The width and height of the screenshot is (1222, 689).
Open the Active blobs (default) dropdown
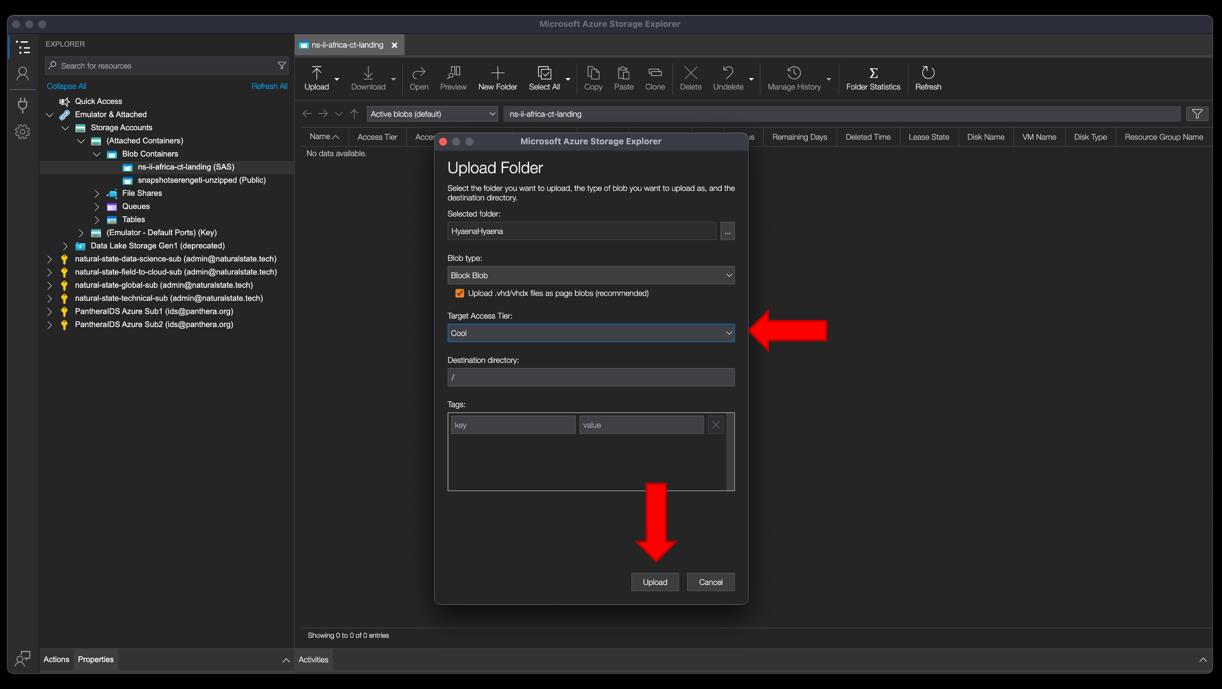click(x=432, y=114)
